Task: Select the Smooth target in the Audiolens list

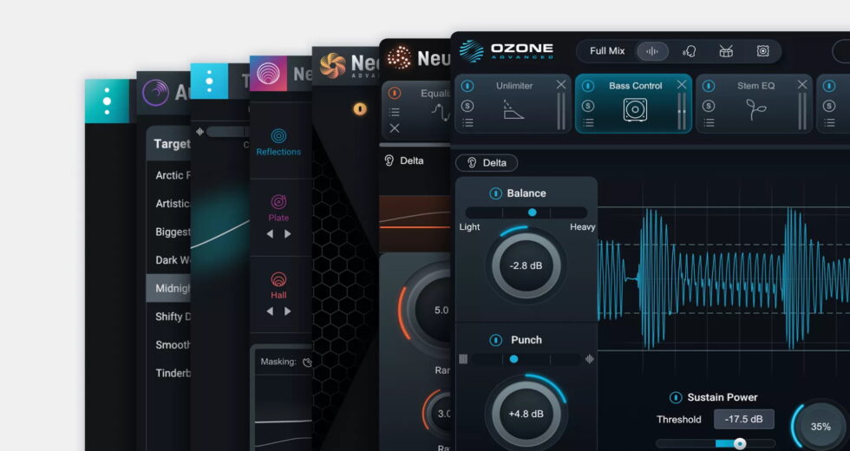Action: pos(168,344)
